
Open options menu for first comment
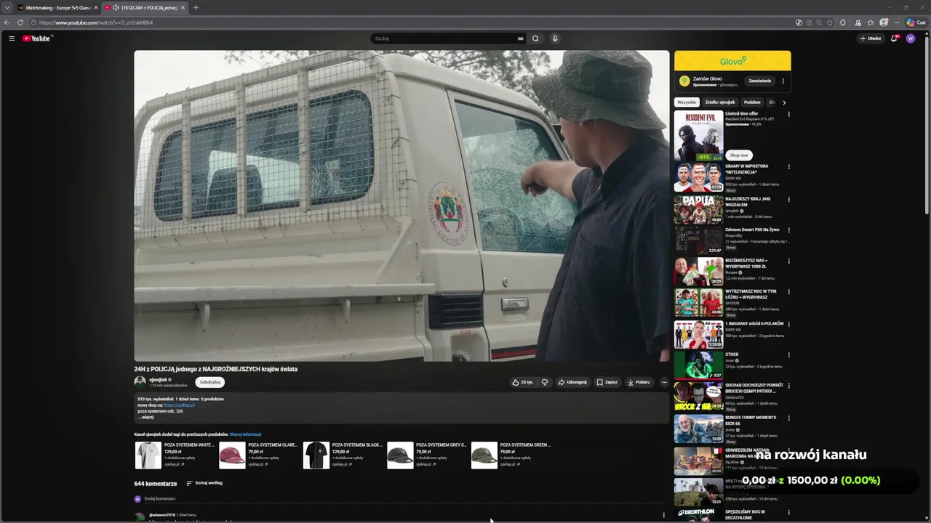coord(663,515)
